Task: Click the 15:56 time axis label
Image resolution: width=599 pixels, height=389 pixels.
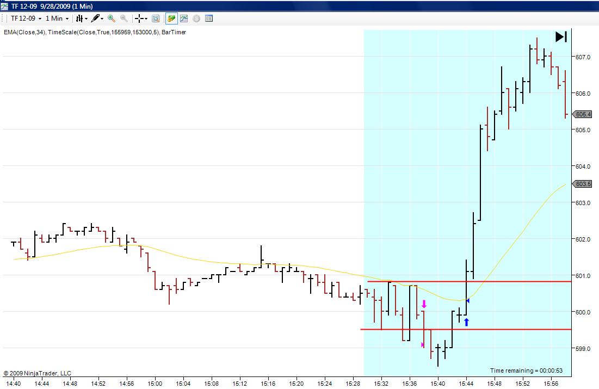Action: 551,383
